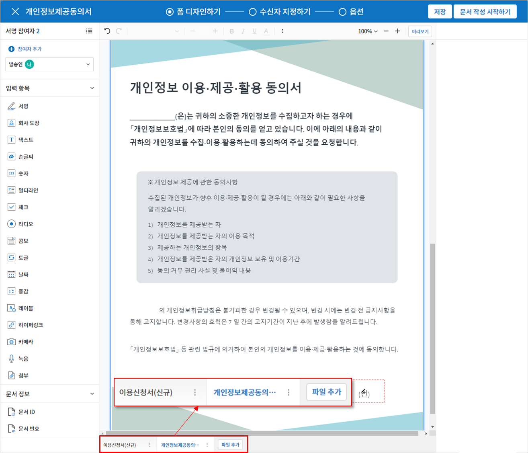Click the 저장 save button

click(x=440, y=12)
